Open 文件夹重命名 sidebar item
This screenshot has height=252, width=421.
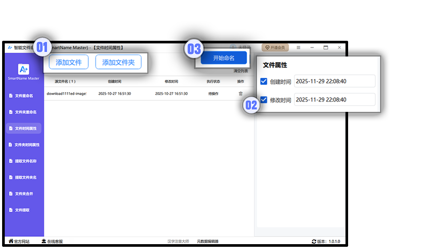click(24, 112)
